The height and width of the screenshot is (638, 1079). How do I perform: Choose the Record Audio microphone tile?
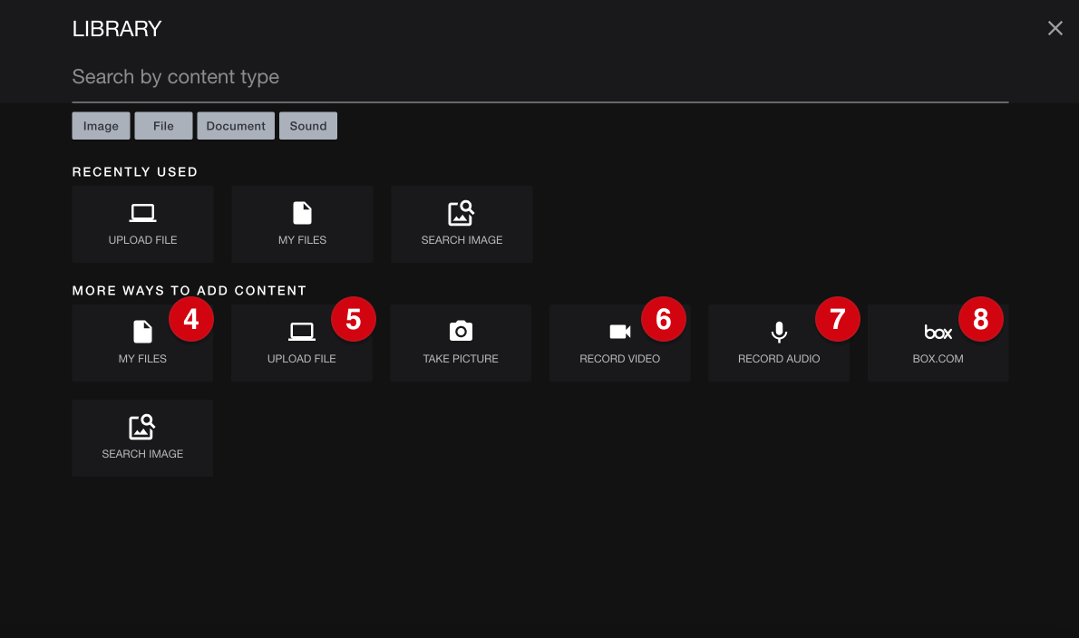click(x=779, y=343)
